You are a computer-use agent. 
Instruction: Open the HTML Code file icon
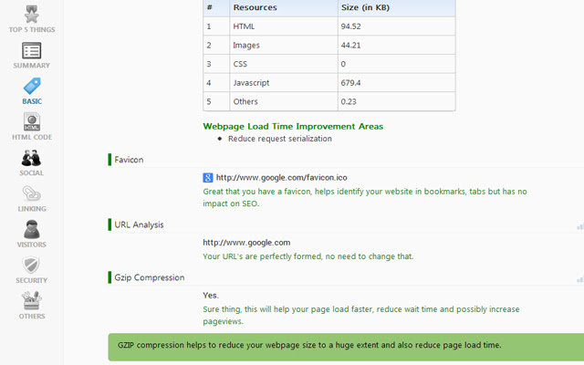point(32,121)
